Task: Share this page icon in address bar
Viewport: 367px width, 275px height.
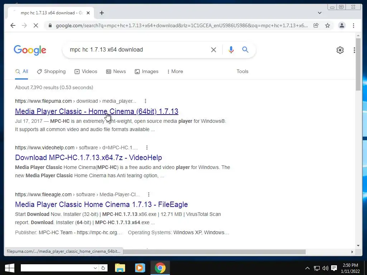Action: (x=316, y=25)
